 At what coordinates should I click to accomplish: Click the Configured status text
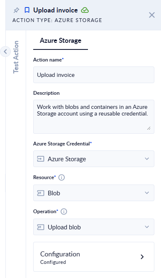pos(53,262)
